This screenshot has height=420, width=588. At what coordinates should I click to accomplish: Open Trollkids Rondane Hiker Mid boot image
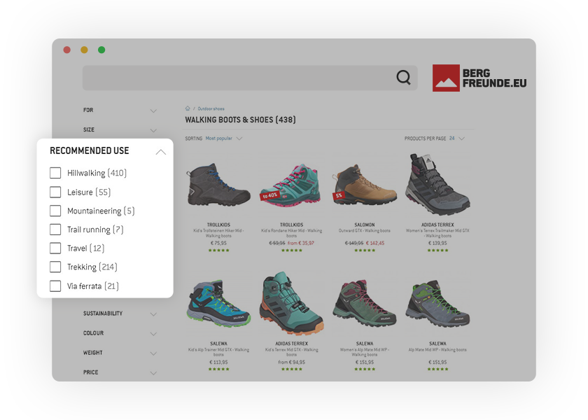click(x=290, y=185)
